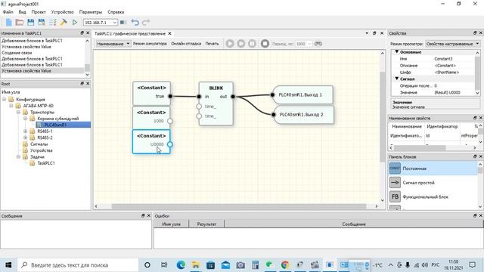Screen dimensions: 484x272
Task: Close the TaskPLC1 graphic tab
Action: pos(169,33)
